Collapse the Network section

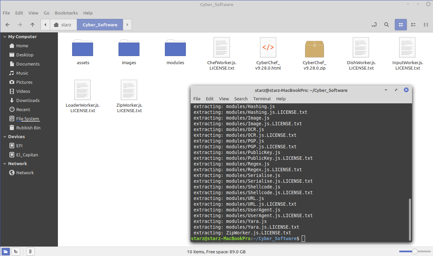pyautogui.click(x=4, y=163)
